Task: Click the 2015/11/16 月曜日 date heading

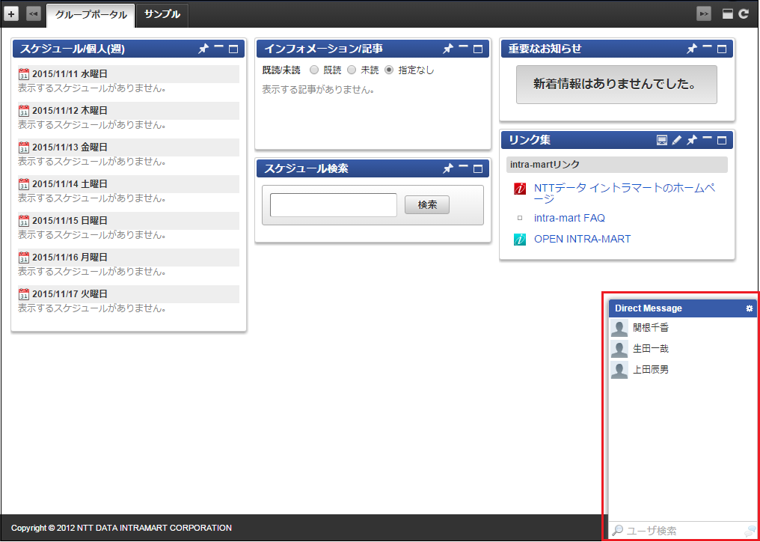Action: pos(129,258)
